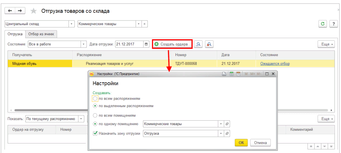This screenshot has height=153, width=341.
Task: Select 'по всем помещениям' radio button
Action: tap(95, 115)
